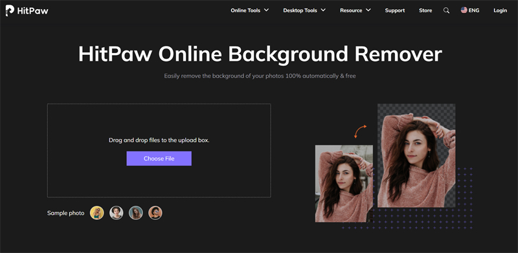Expand the Resource menu
The width and height of the screenshot is (518, 253).
355,10
